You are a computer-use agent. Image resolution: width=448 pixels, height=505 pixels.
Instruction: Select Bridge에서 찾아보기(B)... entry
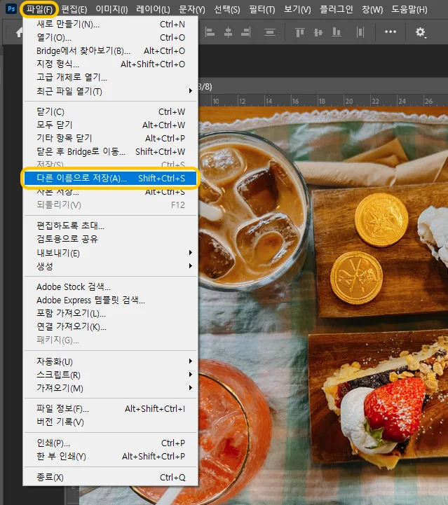click(x=111, y=51)
